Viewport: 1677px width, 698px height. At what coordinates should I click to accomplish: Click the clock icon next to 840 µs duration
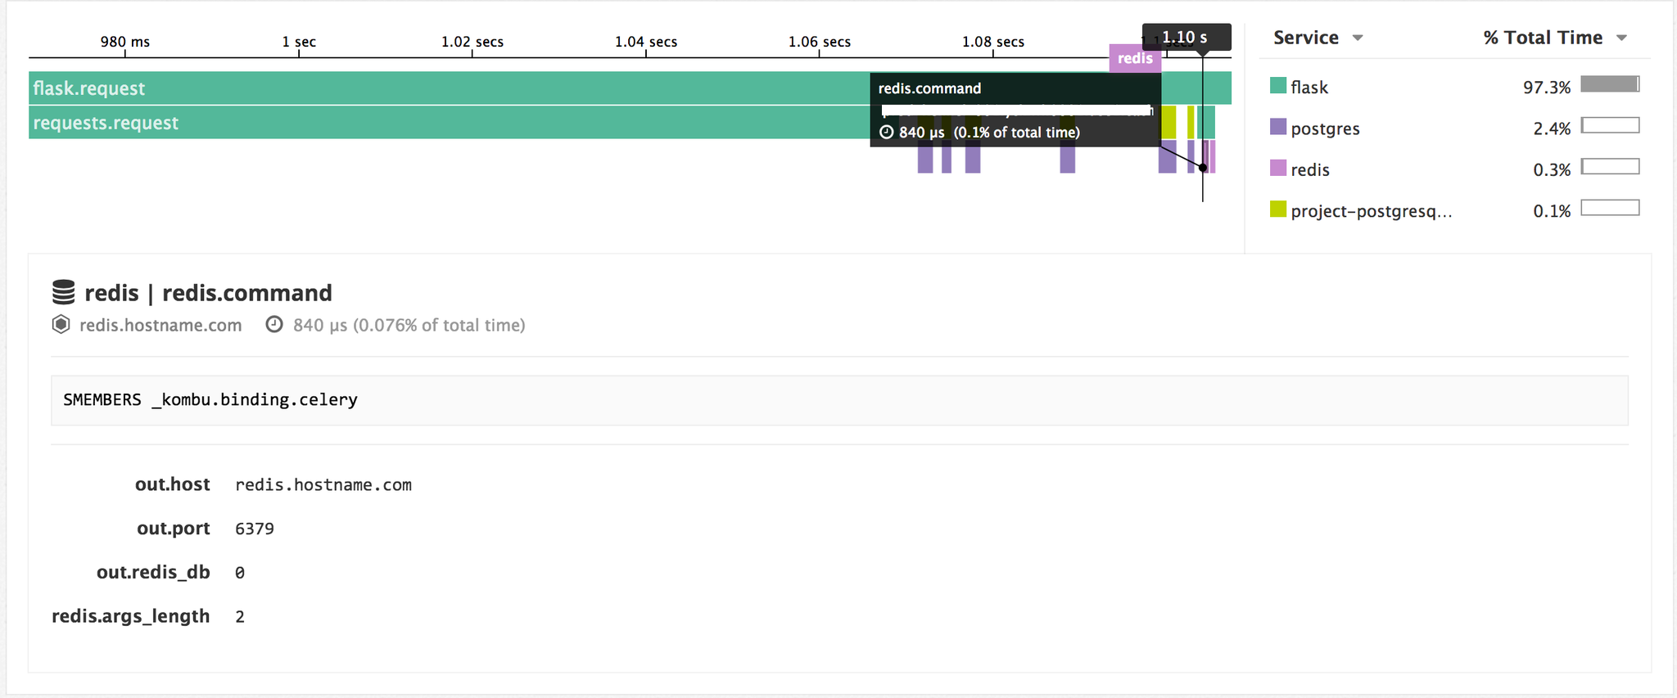(274, 325)
